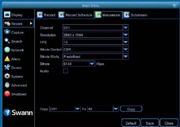Click the Substream tab icon
This screenshot has width=180, height=127.
pos(126,15)
